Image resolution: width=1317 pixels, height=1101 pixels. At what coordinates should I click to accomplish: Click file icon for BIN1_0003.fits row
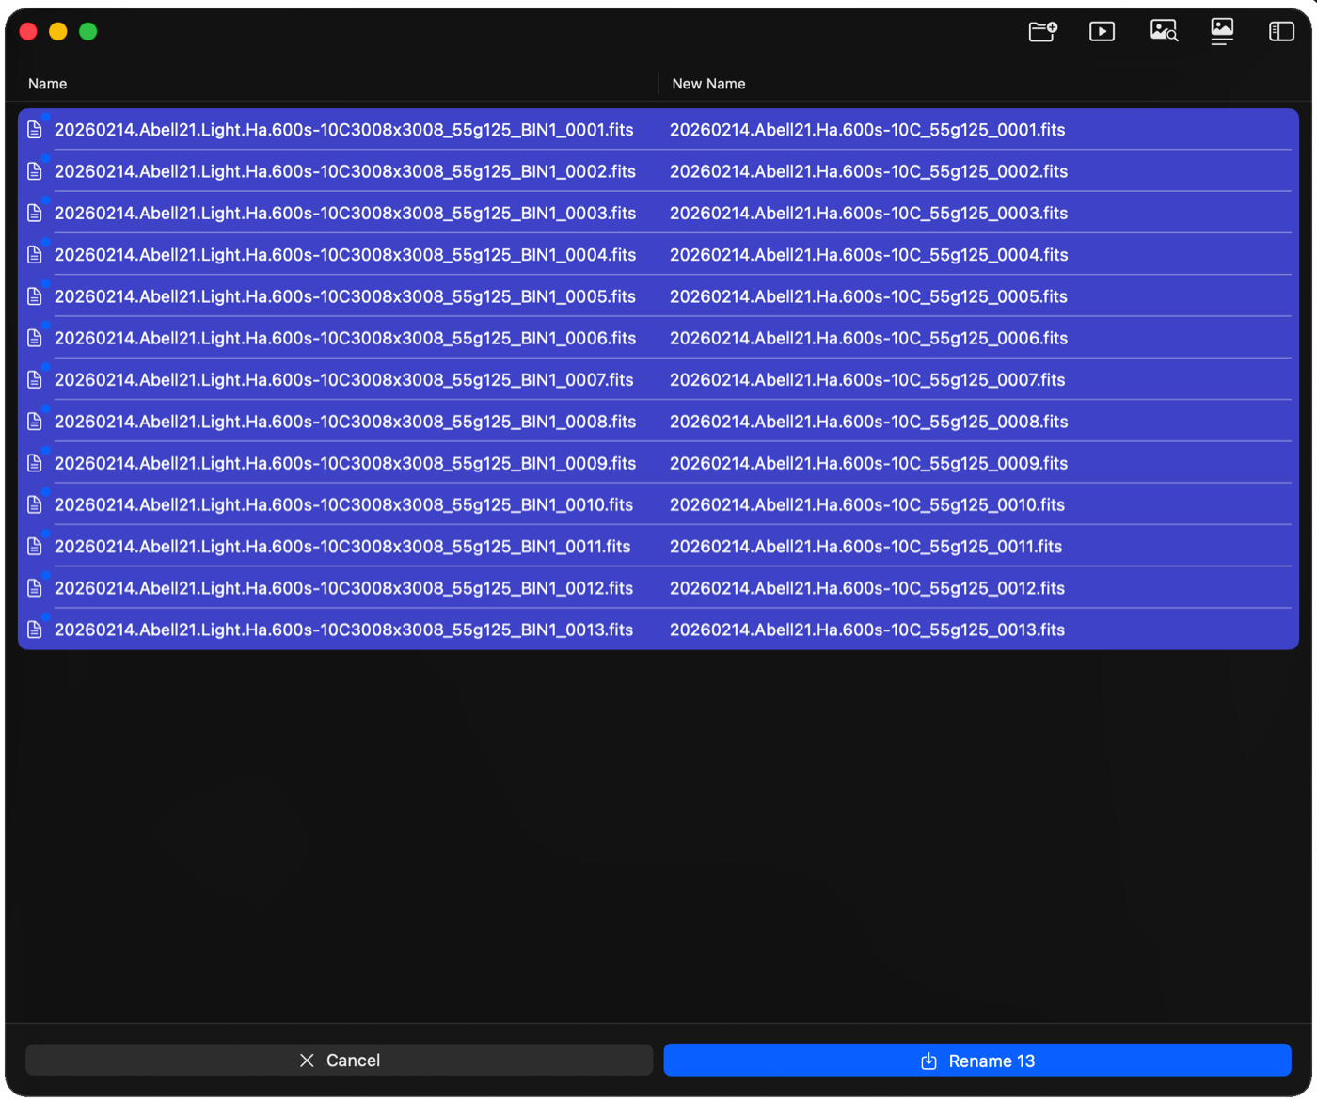[35, 213]
